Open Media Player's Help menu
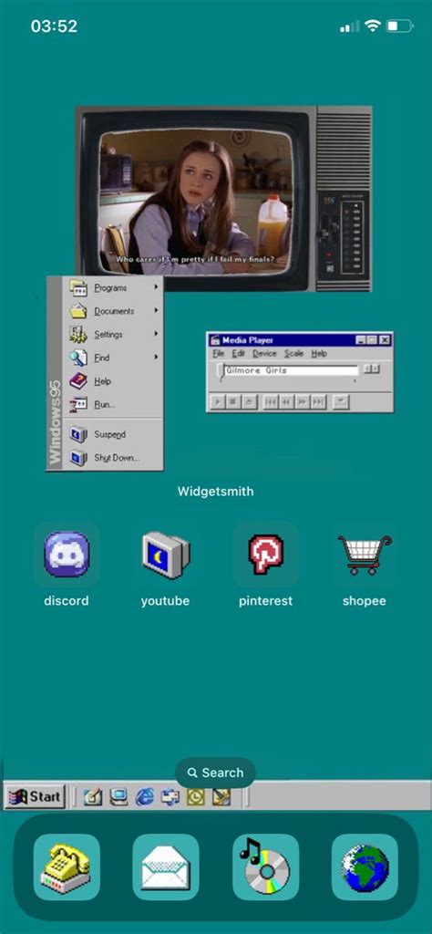Viewport: 432px width, 934px height. point(319,353)
